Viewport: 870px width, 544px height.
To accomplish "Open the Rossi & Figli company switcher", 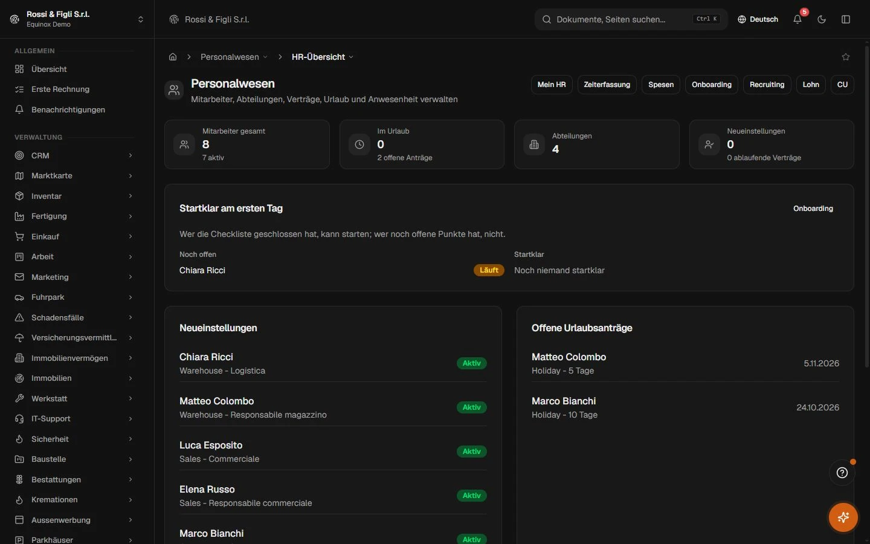I will tap(77, 19).
